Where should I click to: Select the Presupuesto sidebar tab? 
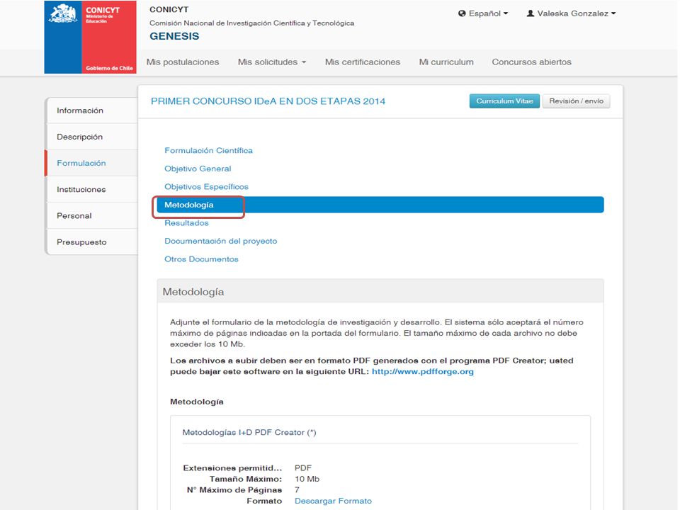click(91, 242)
